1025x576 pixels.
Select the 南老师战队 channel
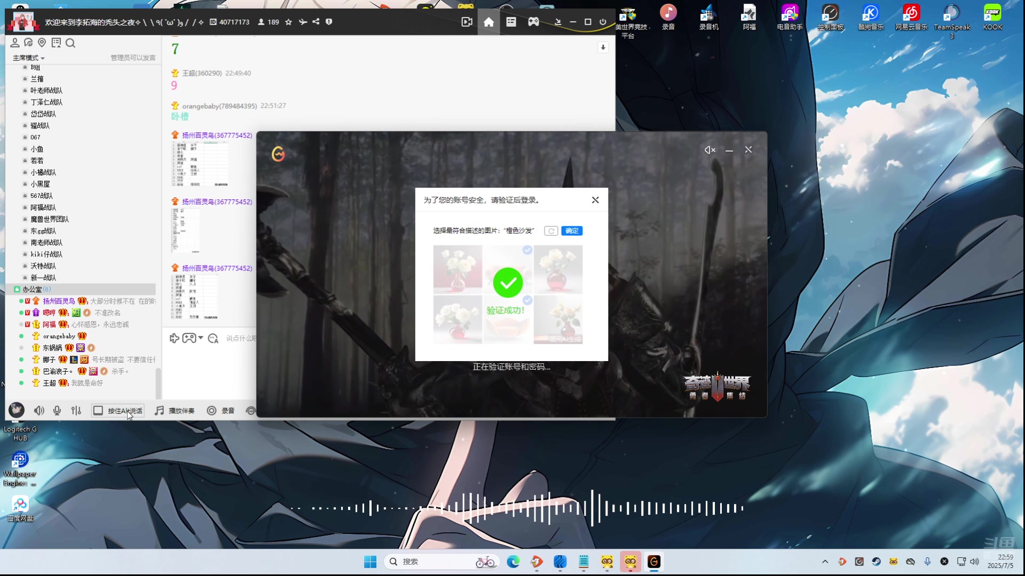pos(46,243)
